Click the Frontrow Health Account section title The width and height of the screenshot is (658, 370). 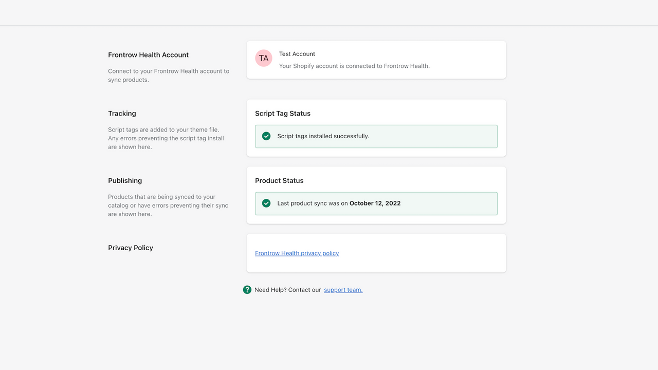148,55
